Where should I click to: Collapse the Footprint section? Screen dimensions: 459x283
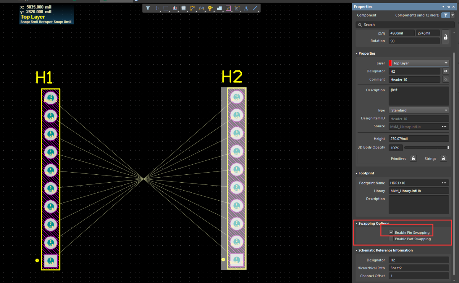click(366, 173)
